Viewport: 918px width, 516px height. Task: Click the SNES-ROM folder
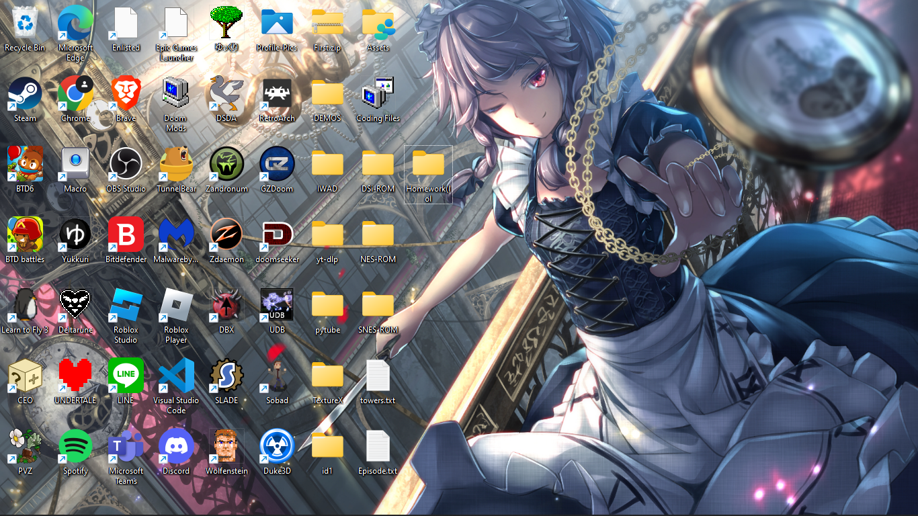click(x=378, y=306)
